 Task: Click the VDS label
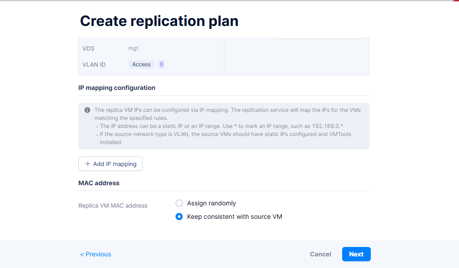[x=88, y=48]
